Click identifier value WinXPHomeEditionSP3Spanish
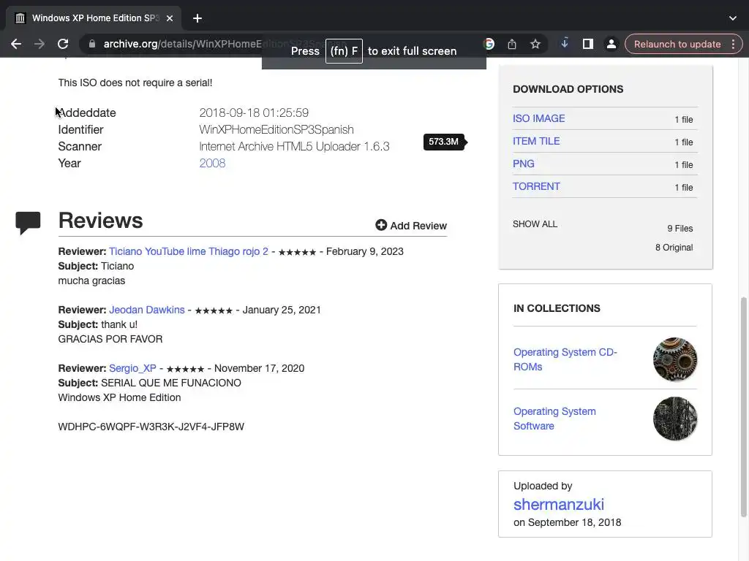The width and height of the screenshot is (749, 561). coord(276,130)
